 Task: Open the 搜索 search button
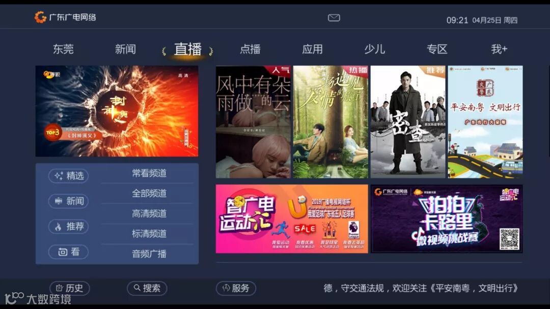click(x=147, y=288)
